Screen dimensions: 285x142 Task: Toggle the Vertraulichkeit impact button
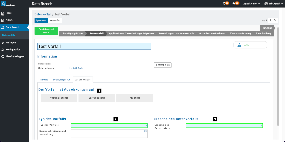click(x=59, y=98)
